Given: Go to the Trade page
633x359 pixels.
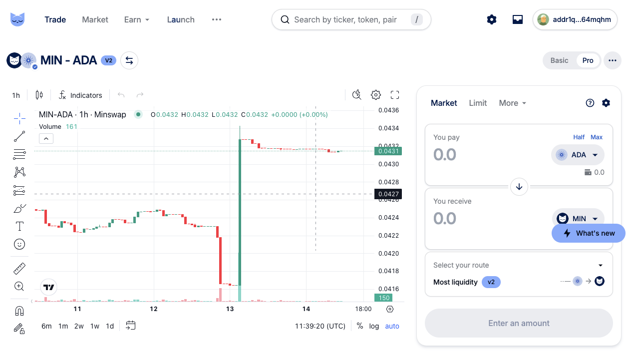Looking at the screenshot, I should 55,19.
